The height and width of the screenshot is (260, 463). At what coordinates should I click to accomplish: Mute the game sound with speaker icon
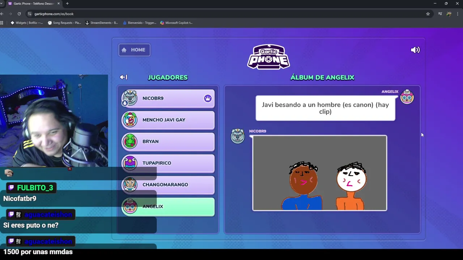tap(415, 50)
